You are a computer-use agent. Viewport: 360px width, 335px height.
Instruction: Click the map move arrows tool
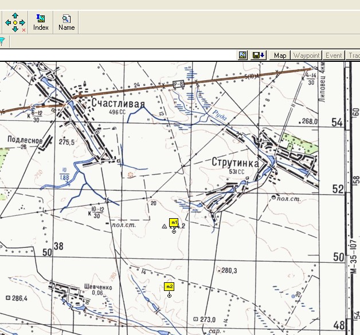[15, 23]
